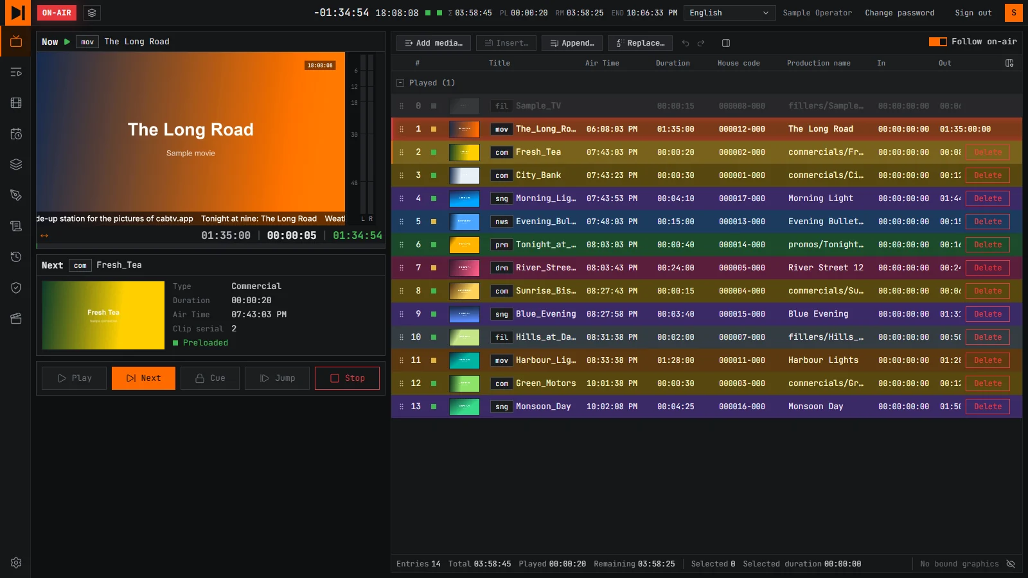Open the On-Air TV view in sidebar
This screenshot has width=1028, height=578.
tap(16, 41)
